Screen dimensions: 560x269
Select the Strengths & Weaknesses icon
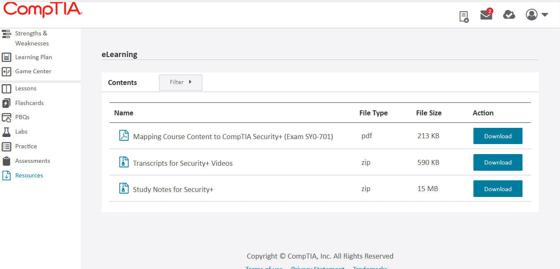[6, 33]
